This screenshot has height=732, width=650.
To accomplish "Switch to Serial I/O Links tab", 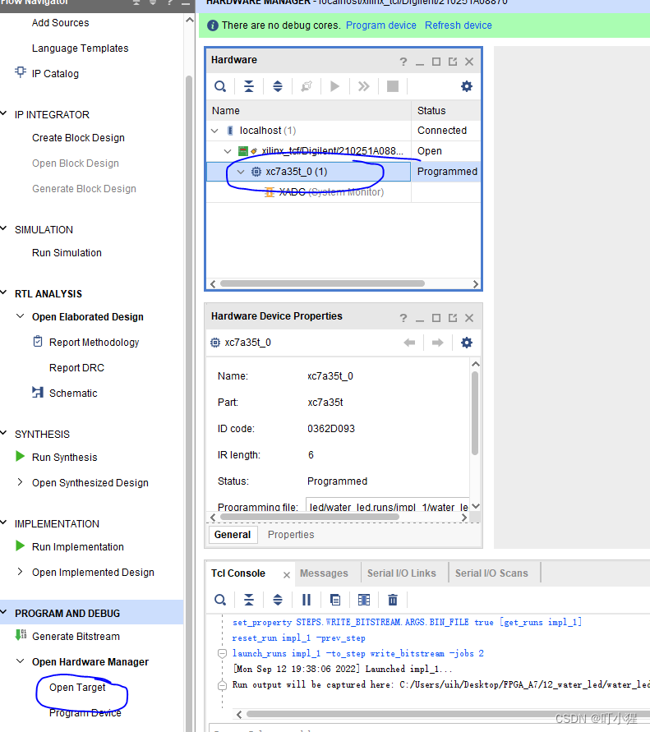I will 402,573.
